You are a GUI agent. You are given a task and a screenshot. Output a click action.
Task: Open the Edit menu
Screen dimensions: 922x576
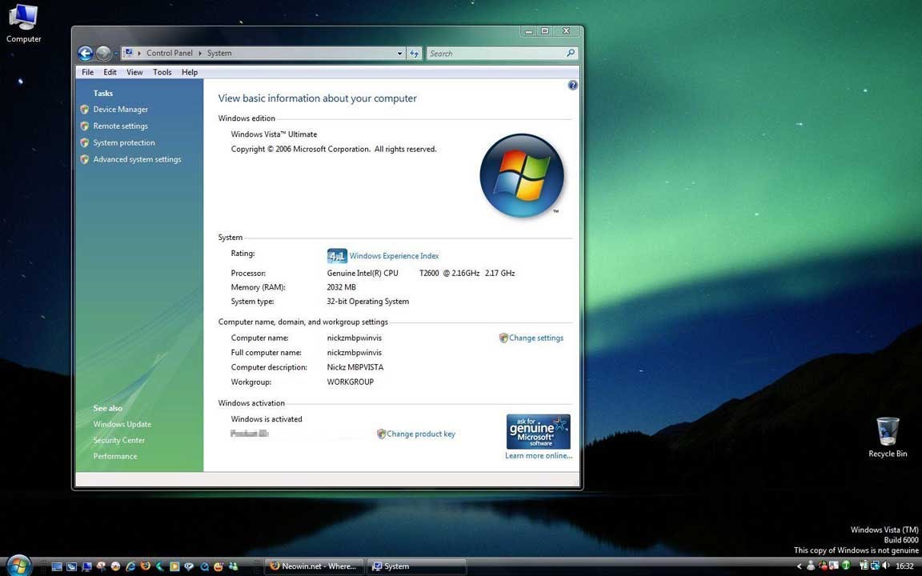click(110, 72)
